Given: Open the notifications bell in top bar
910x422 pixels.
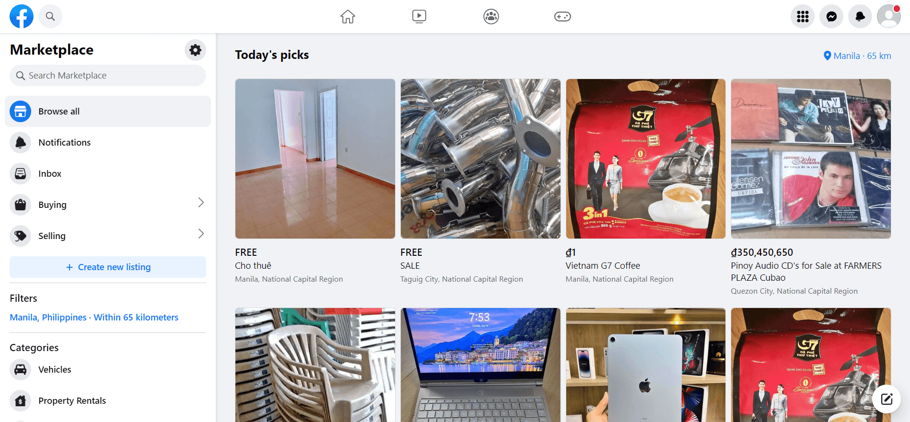Looking at the screenshot, I should (x=860, y=17).
